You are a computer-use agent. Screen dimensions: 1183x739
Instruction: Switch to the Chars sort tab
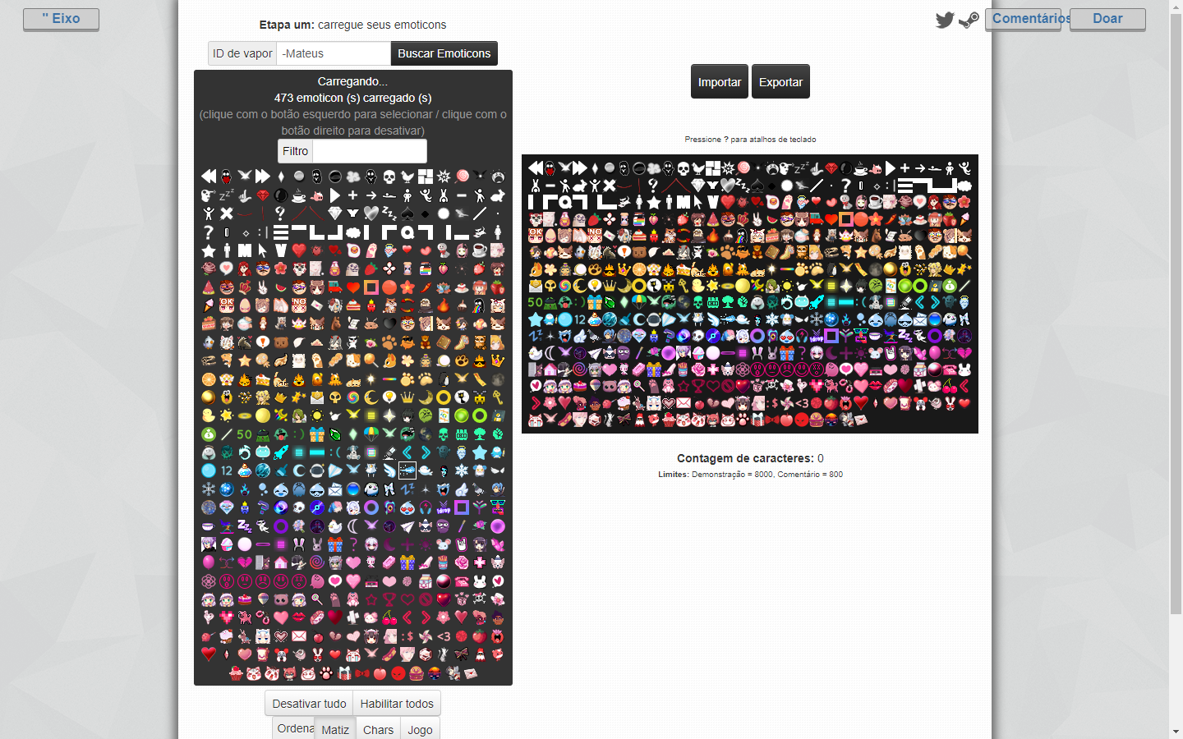pos(378,729)
